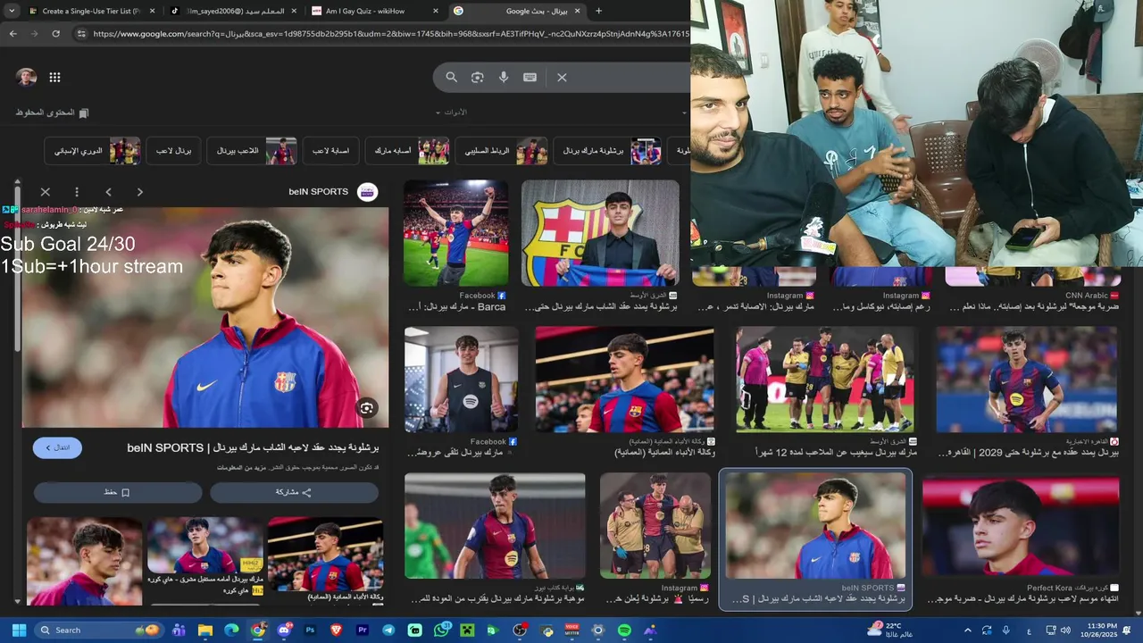Viewport: 1143px width, 643px height.
Task: Open the Google apps grid
Action: 54,78
